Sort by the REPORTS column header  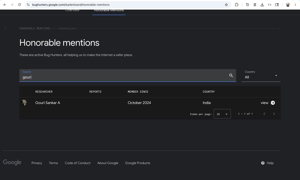coord(95,92)
